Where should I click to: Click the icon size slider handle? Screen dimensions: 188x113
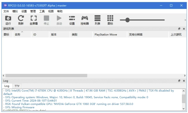tap(127, 20)
